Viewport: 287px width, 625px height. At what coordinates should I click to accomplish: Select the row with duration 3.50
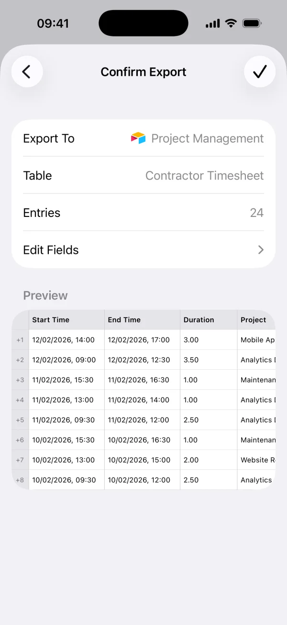pyautogui.click(x=143, y=360)
